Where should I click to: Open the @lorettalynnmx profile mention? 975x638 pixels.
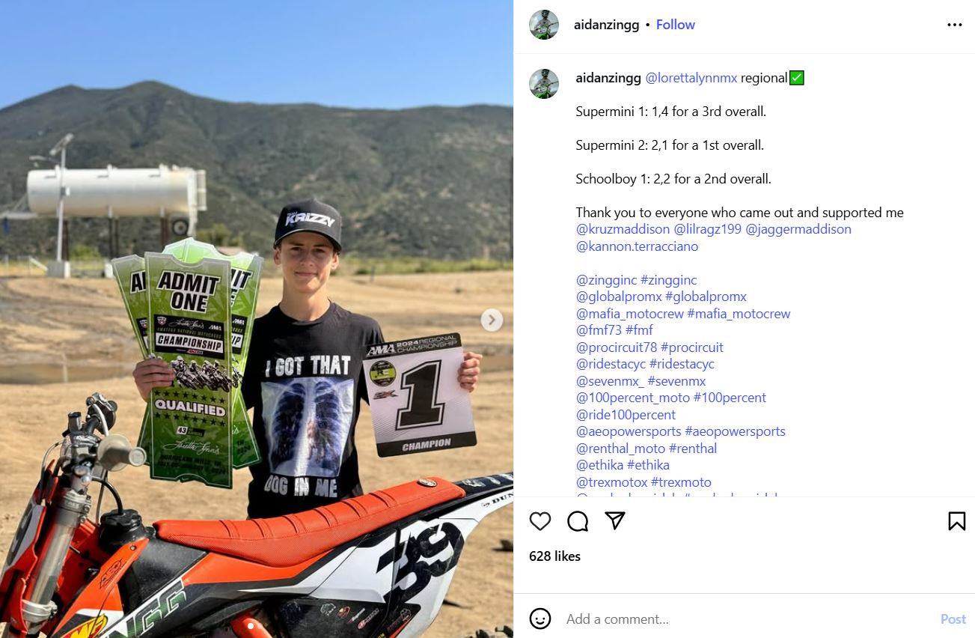[691, 78]
